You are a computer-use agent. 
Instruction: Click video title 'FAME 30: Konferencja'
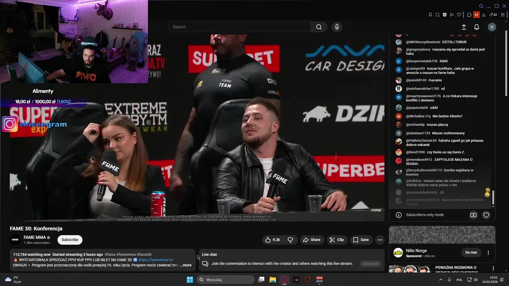36,228
